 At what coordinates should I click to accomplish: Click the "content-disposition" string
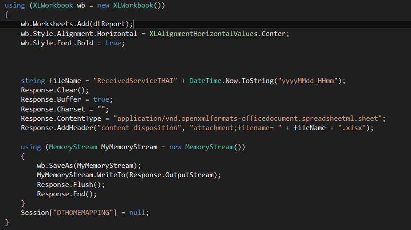coord(139,128)
